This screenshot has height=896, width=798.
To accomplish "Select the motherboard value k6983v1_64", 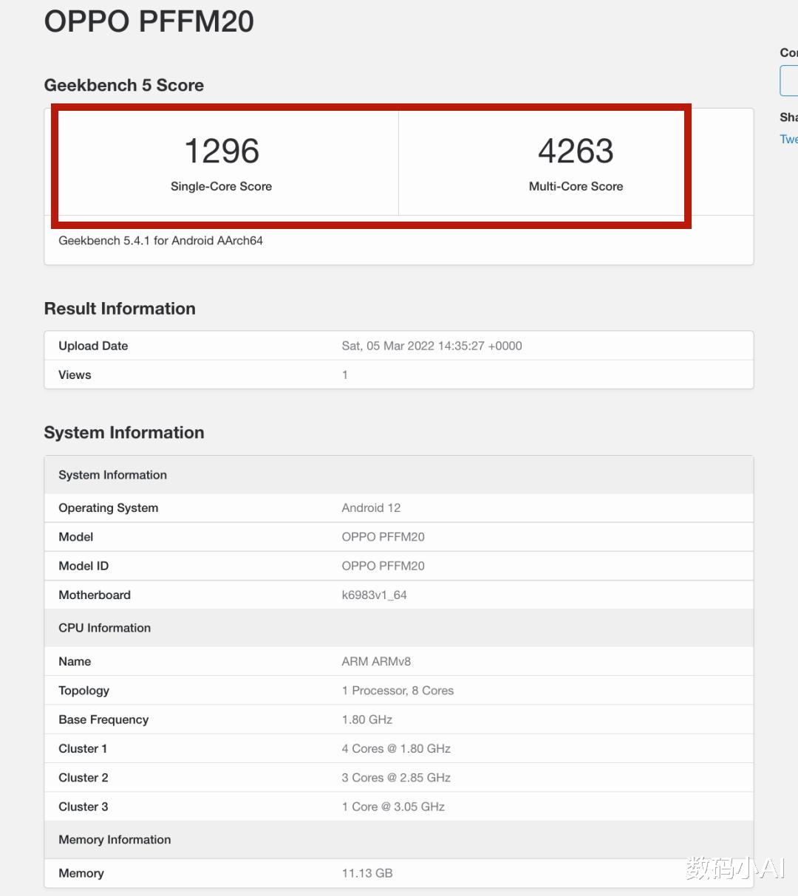I will click(374, 595).
